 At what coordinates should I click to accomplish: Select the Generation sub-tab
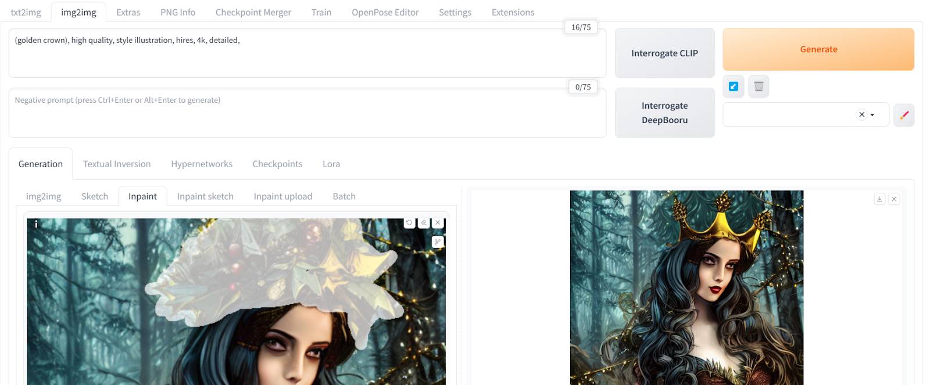(41, 164)
